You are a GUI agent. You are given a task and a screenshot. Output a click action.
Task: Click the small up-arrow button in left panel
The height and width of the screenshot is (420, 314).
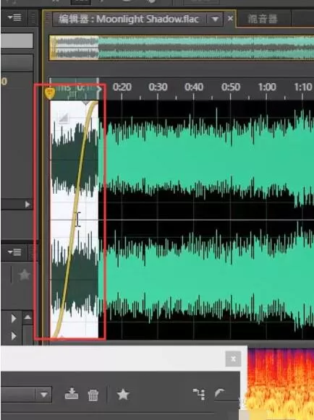27,317
